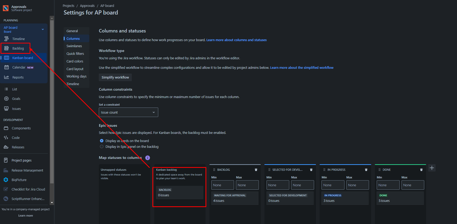The image size is (457, 224).
Task: Delete the BACKLOG column with trash icon
Action: (256, 170)
